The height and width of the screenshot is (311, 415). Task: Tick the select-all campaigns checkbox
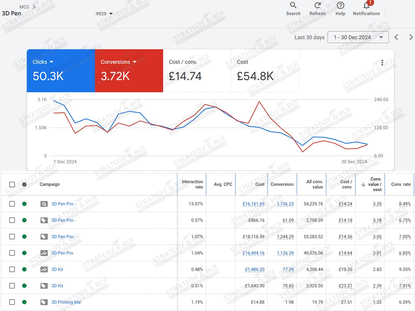[x=12, y=184]
